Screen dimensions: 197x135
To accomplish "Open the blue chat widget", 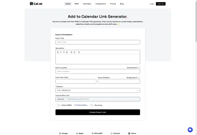I will coord(190,130).
